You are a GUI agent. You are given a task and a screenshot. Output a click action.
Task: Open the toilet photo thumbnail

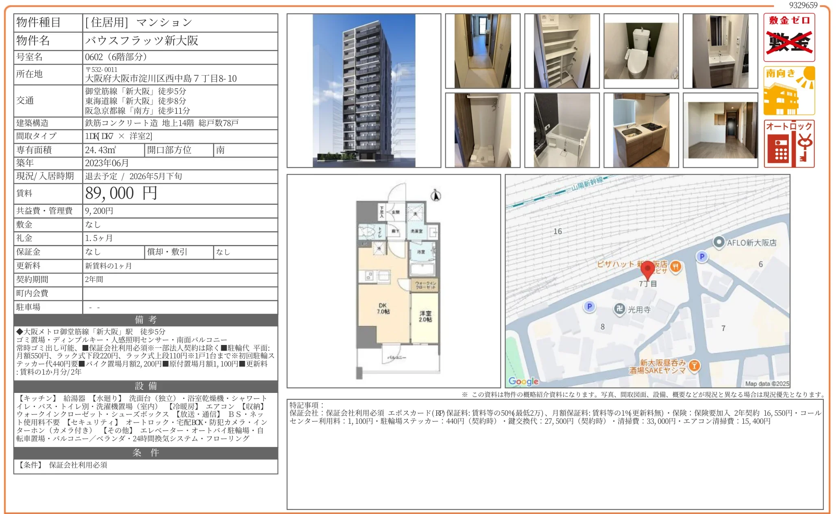point(641,51)
